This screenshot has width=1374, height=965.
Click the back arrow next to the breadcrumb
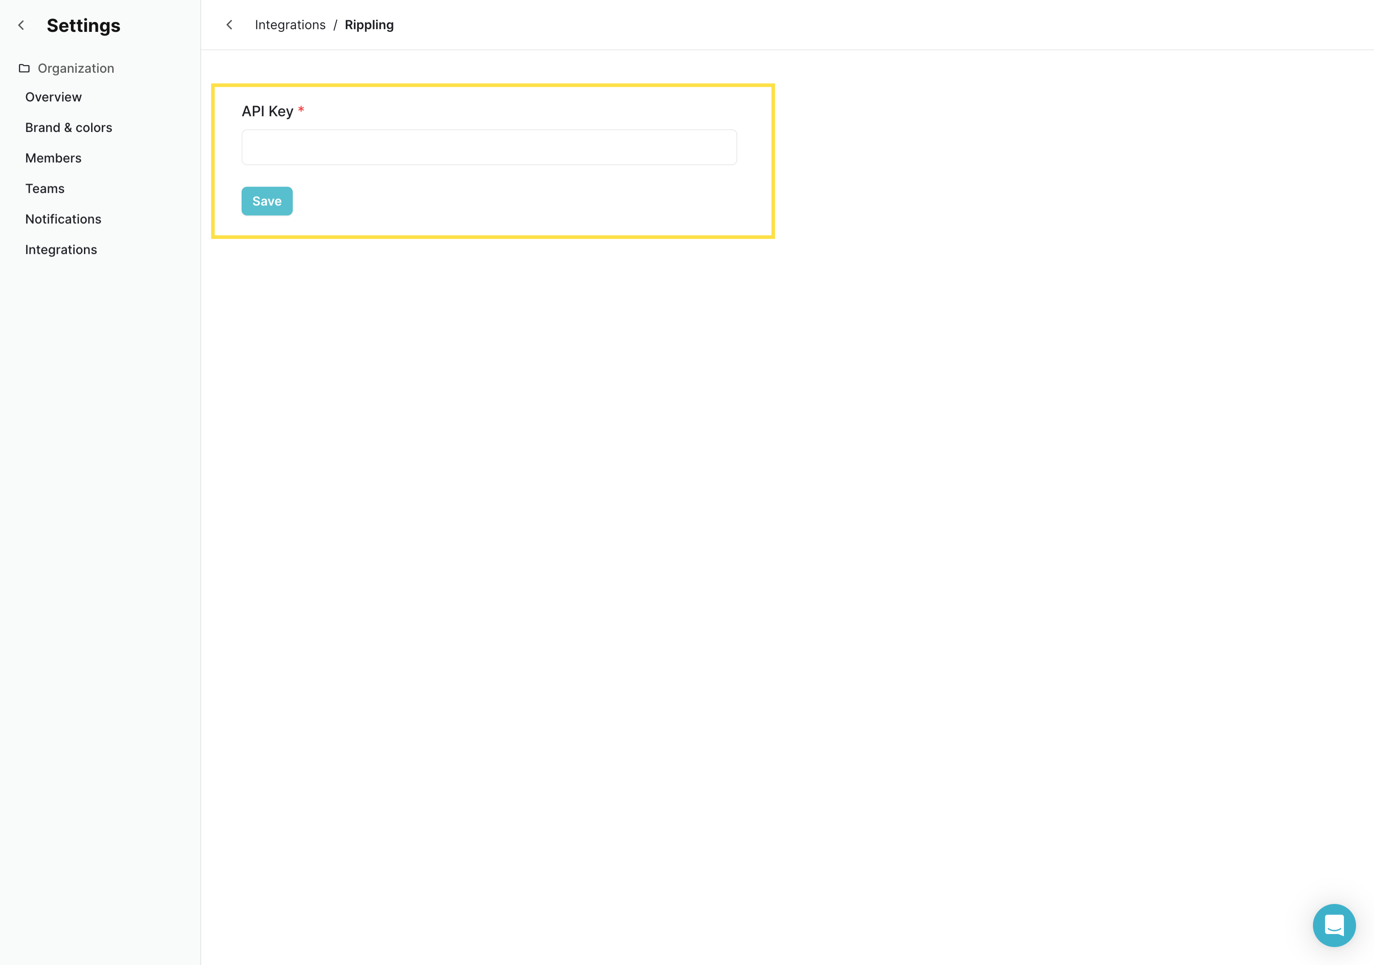[229, 25]
